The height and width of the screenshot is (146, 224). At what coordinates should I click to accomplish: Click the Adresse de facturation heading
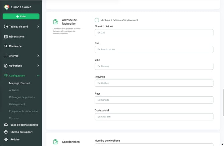[69, 22]
